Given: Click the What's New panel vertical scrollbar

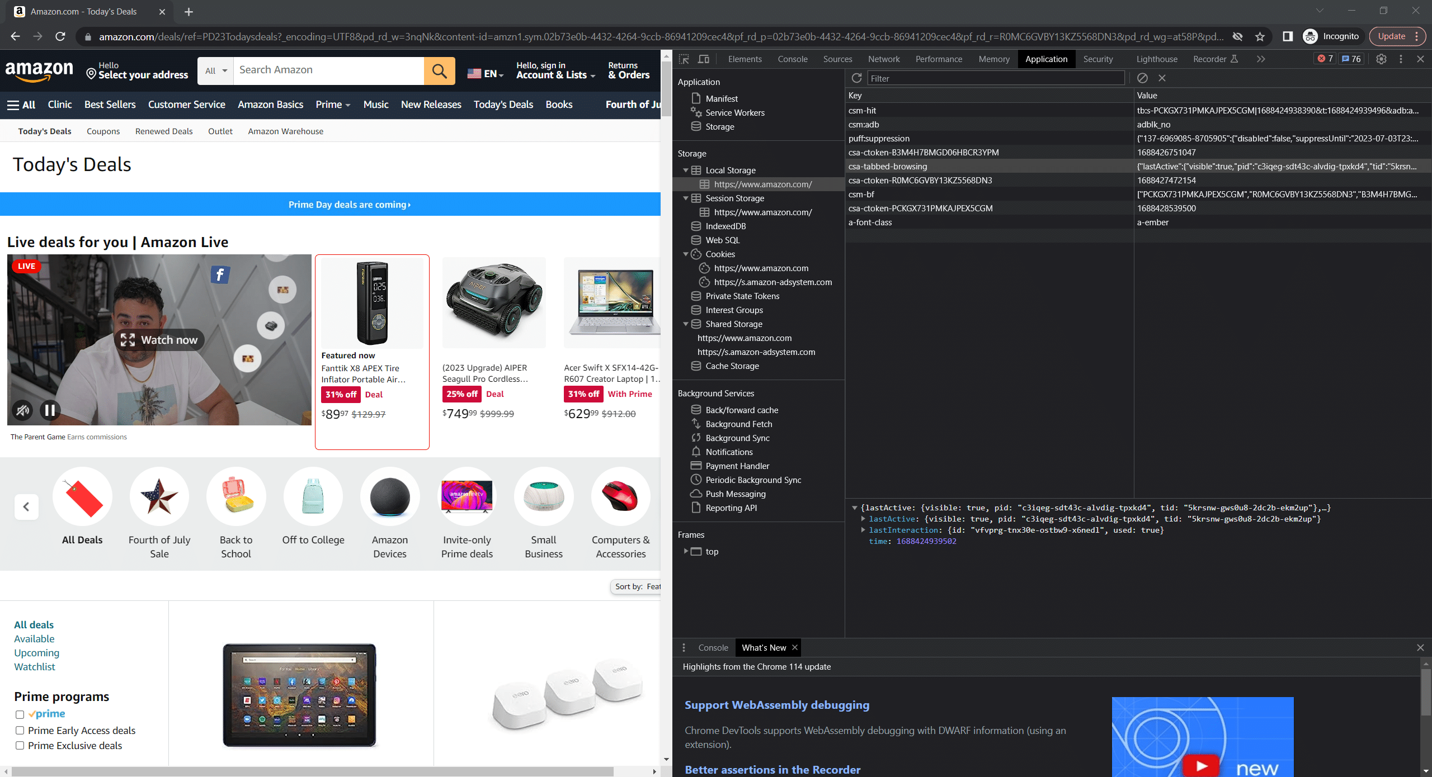Looking at the screenshot, I should coord(1426,692).
